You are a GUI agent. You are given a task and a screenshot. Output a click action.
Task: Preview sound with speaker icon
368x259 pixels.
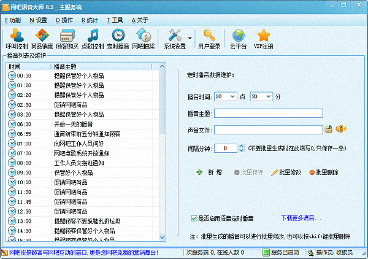tap(341, 129)
